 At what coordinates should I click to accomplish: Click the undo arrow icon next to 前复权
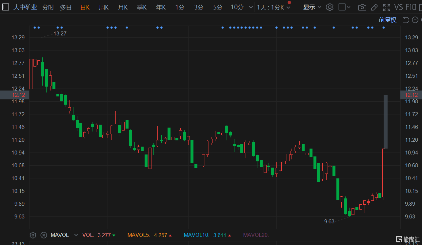[x=406, y=20]
